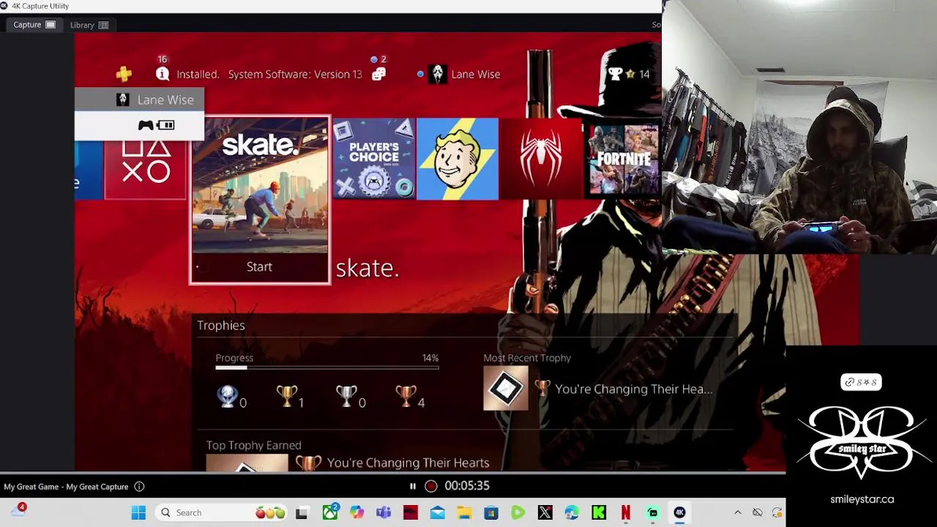Open Microsoft Teams from taskbar
The width and height of the screenshot is (937, 527).
[x=384, y=512]
